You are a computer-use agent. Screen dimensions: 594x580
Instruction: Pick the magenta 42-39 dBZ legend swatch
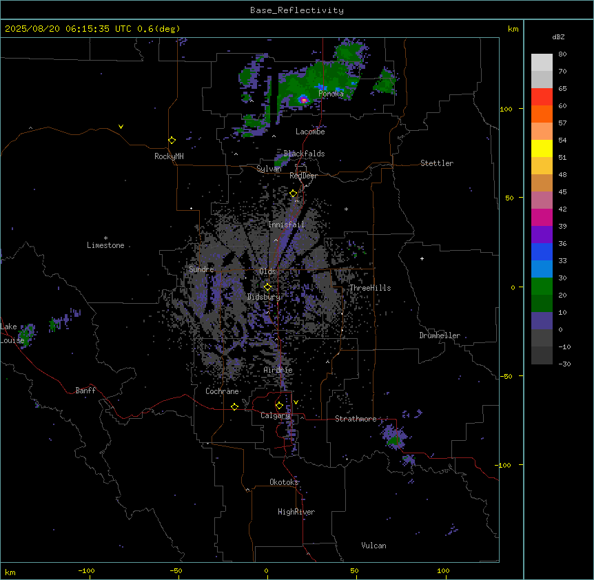pyautogui.click(x=542, y=217)
